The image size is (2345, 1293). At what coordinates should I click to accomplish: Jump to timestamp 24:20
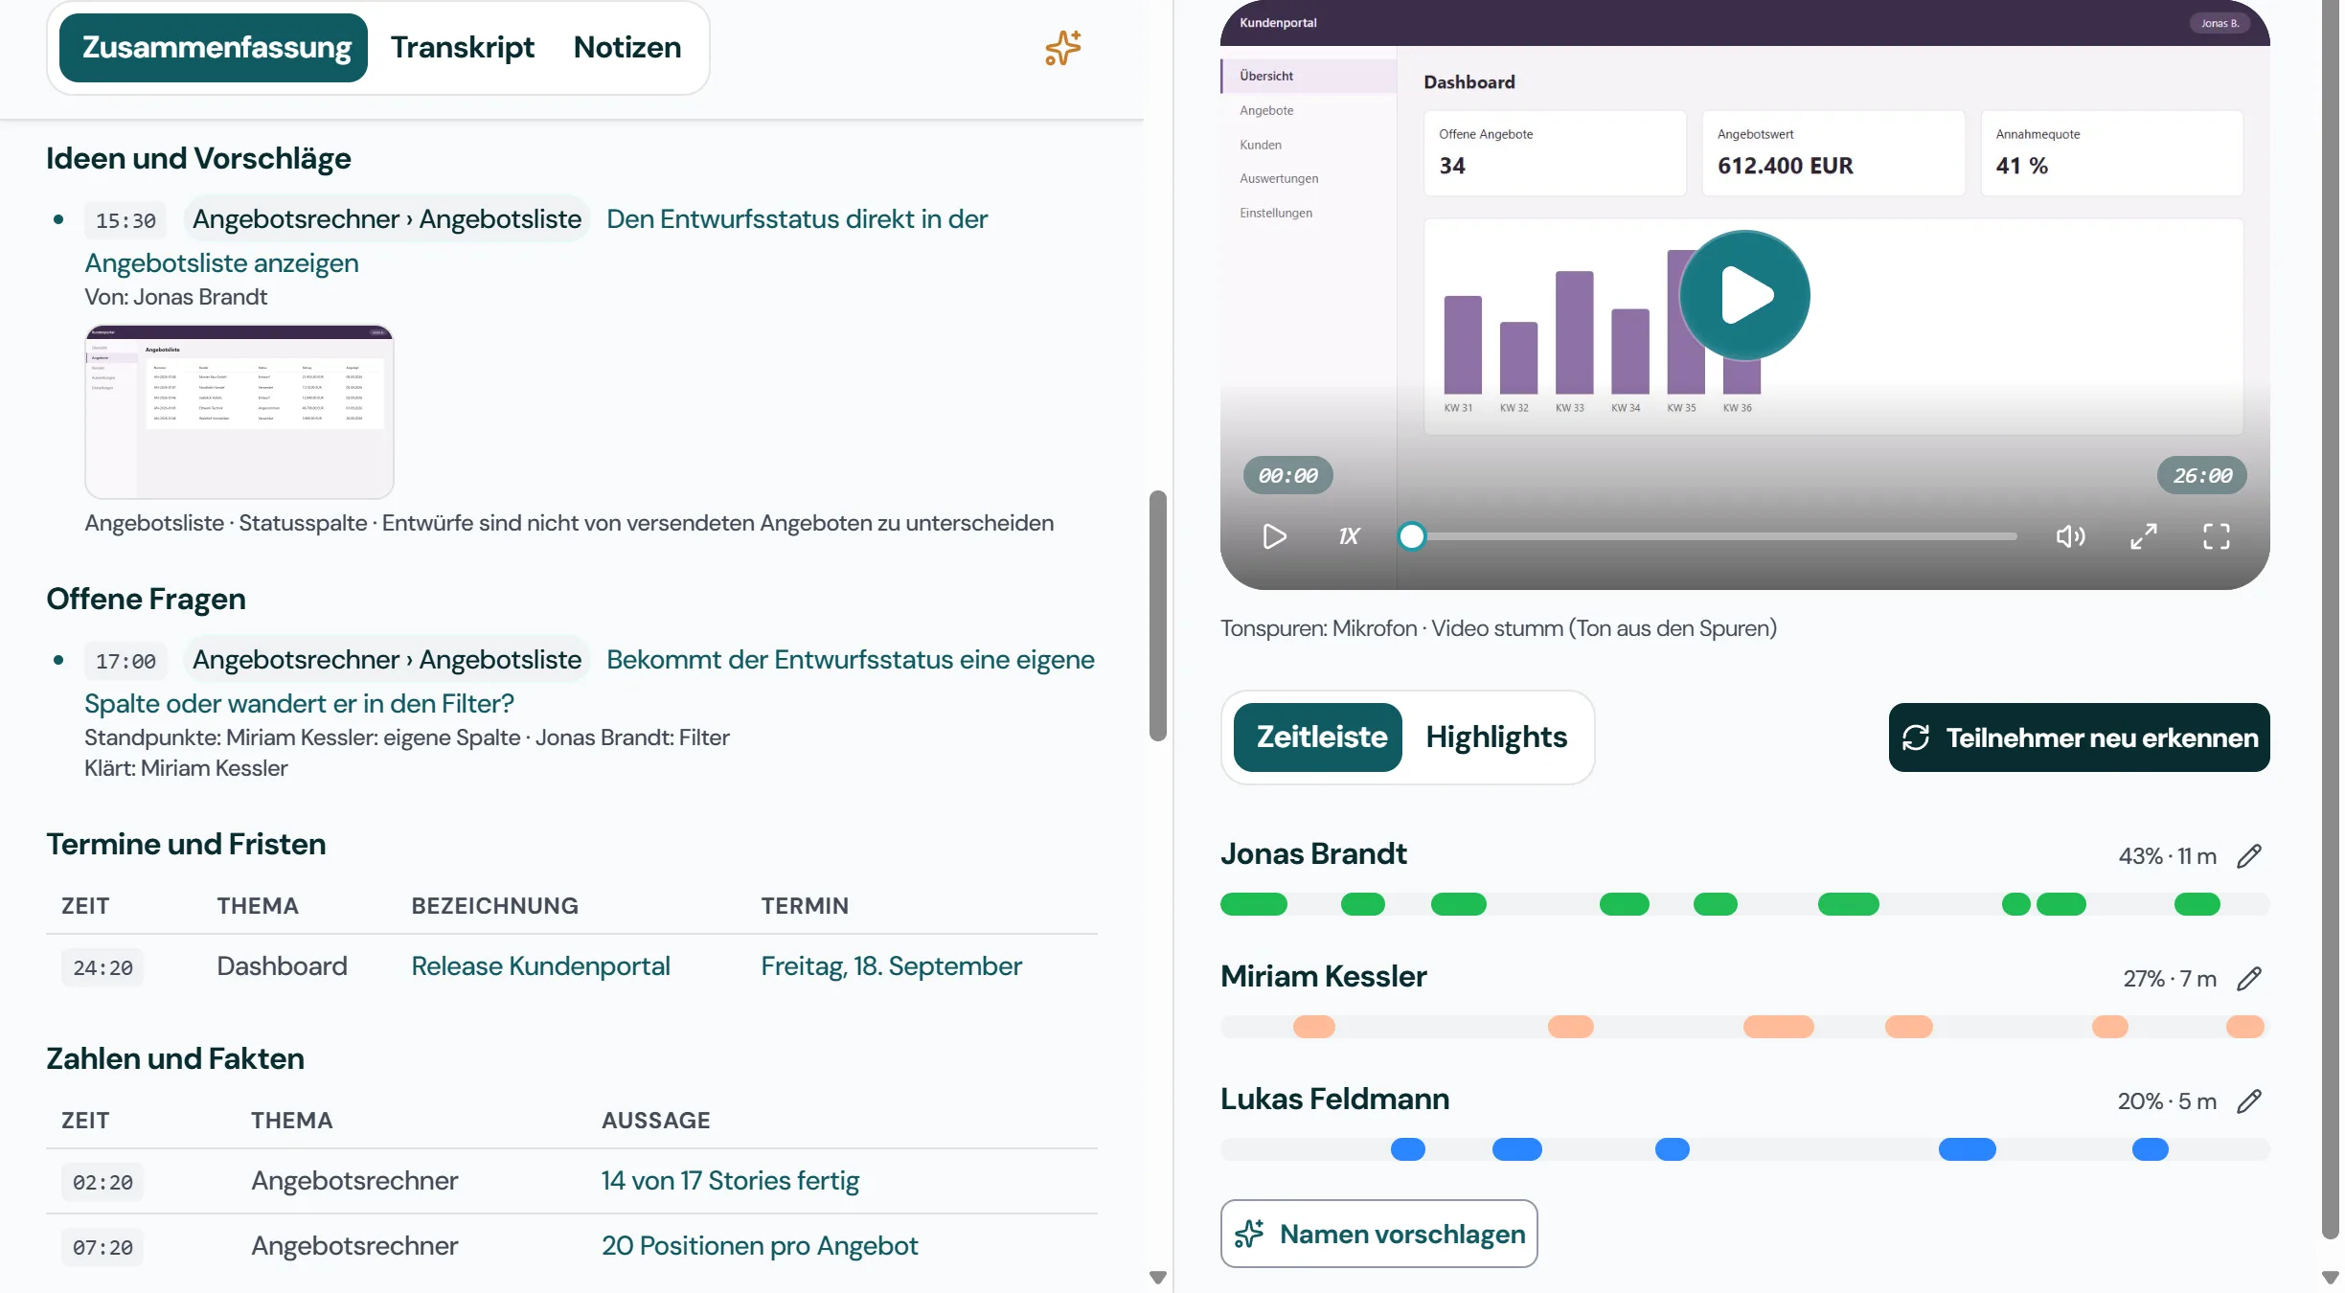[x=102, y=968]
